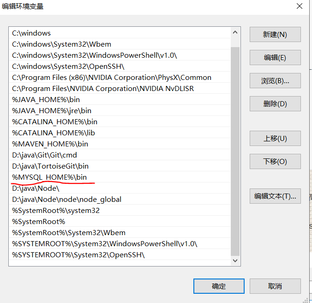
Task: Select the %JAVA_HOME%\bin entry
Action: [46, 100]
